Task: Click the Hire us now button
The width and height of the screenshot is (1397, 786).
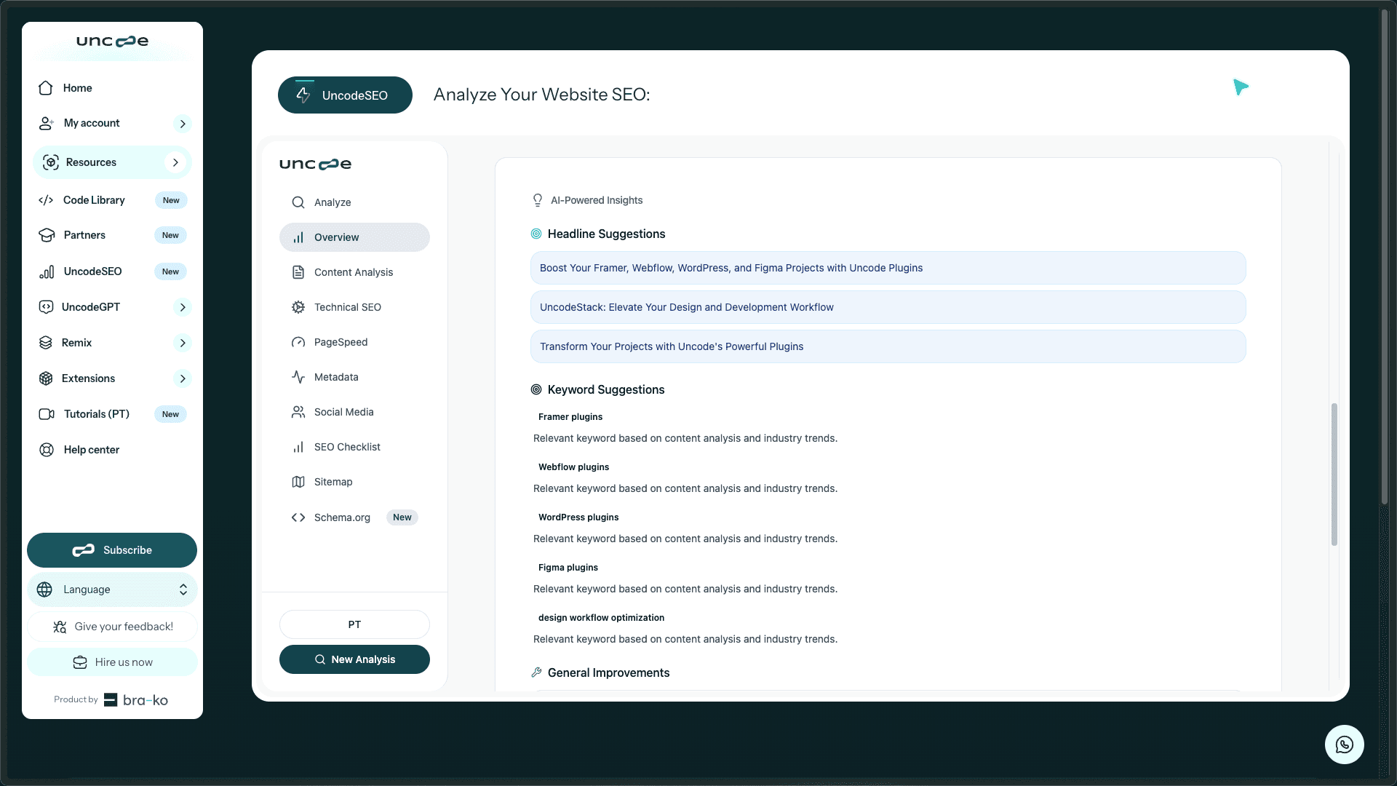Action: 112,662
